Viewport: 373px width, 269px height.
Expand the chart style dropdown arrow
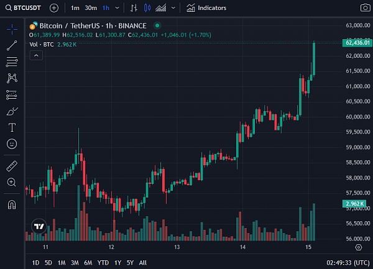[173, 8]
